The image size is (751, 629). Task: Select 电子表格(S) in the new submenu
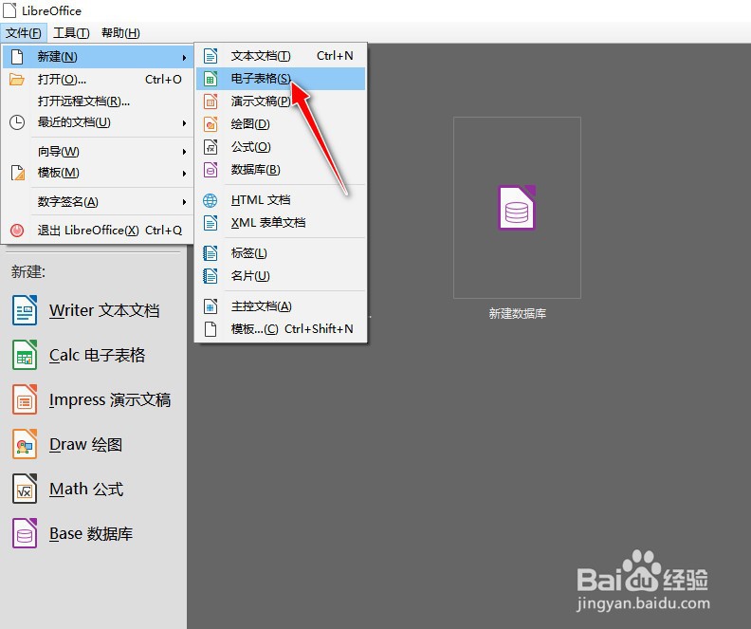[x=281, y=79]
